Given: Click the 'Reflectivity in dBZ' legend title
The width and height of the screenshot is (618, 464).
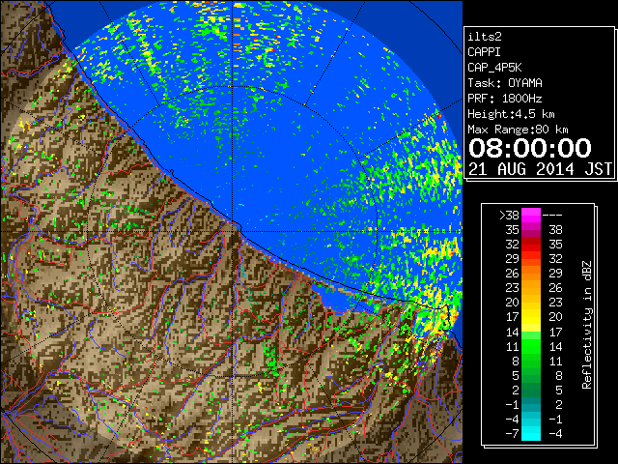Looking at the screenshot, I should click(587, 325).
